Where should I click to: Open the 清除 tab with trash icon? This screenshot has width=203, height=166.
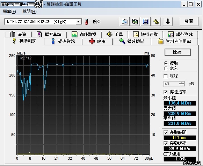coord(18,34)
